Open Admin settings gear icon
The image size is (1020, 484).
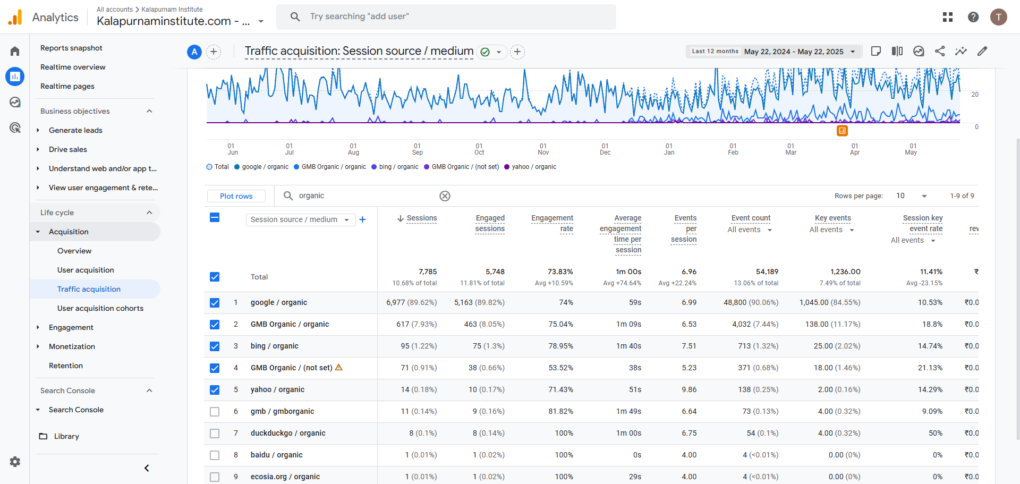(15, 462)
